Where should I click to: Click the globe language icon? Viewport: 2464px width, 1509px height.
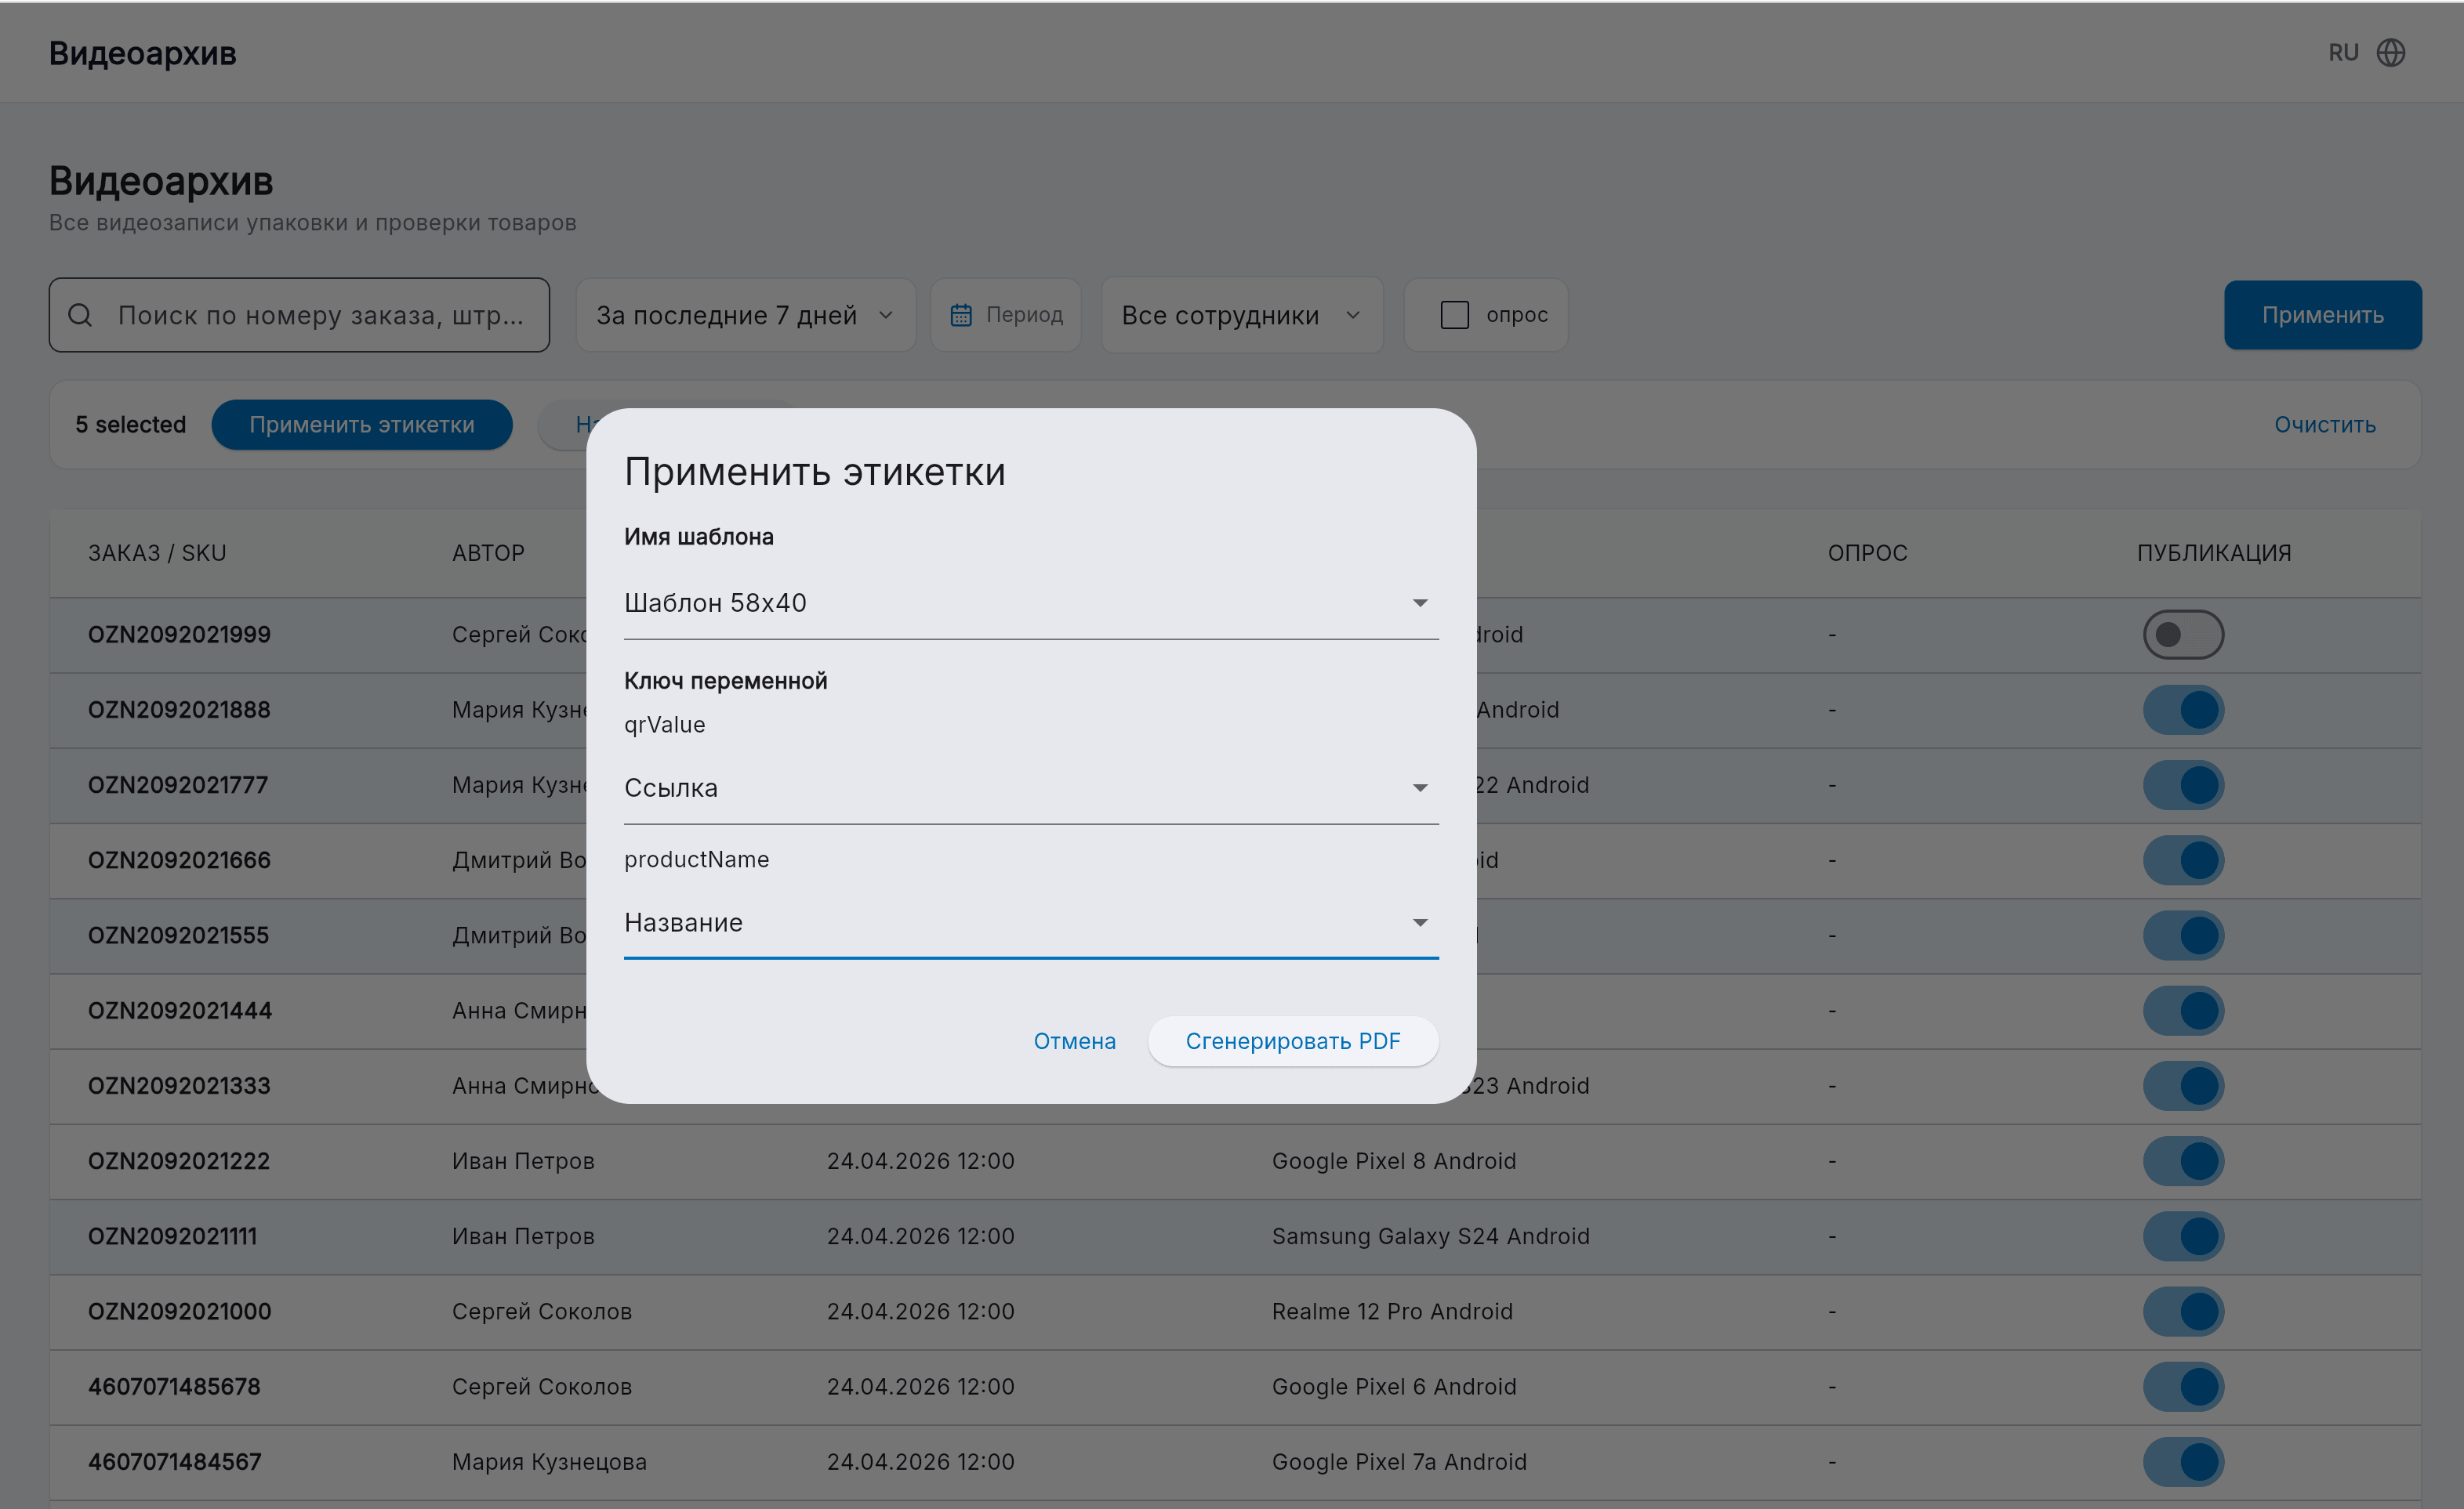point(2390,53)
